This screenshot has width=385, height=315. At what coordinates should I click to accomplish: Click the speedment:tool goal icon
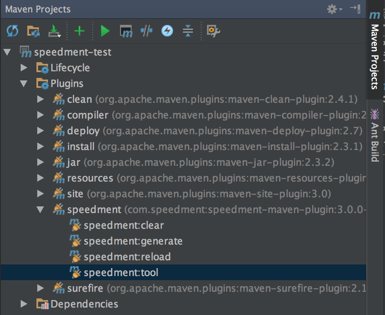75,272
